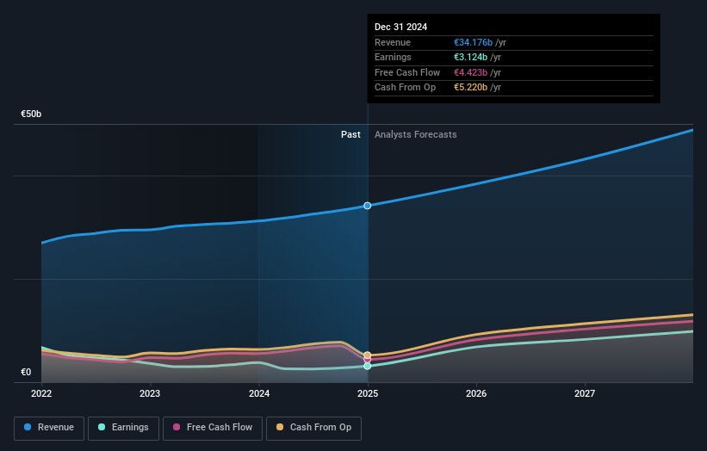Screen dimensions: 707x451
Task: Click the teal Earnings data point marker
Action: pos(368,366)
